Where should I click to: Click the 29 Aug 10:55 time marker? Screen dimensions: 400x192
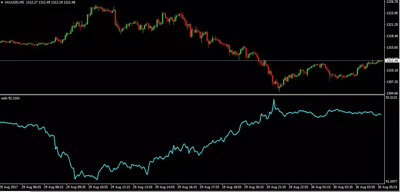point(98,187)
